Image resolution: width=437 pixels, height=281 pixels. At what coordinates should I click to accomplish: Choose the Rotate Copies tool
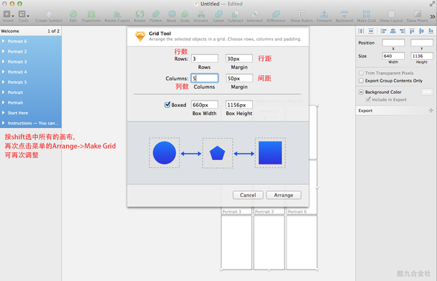pos(117,17)
